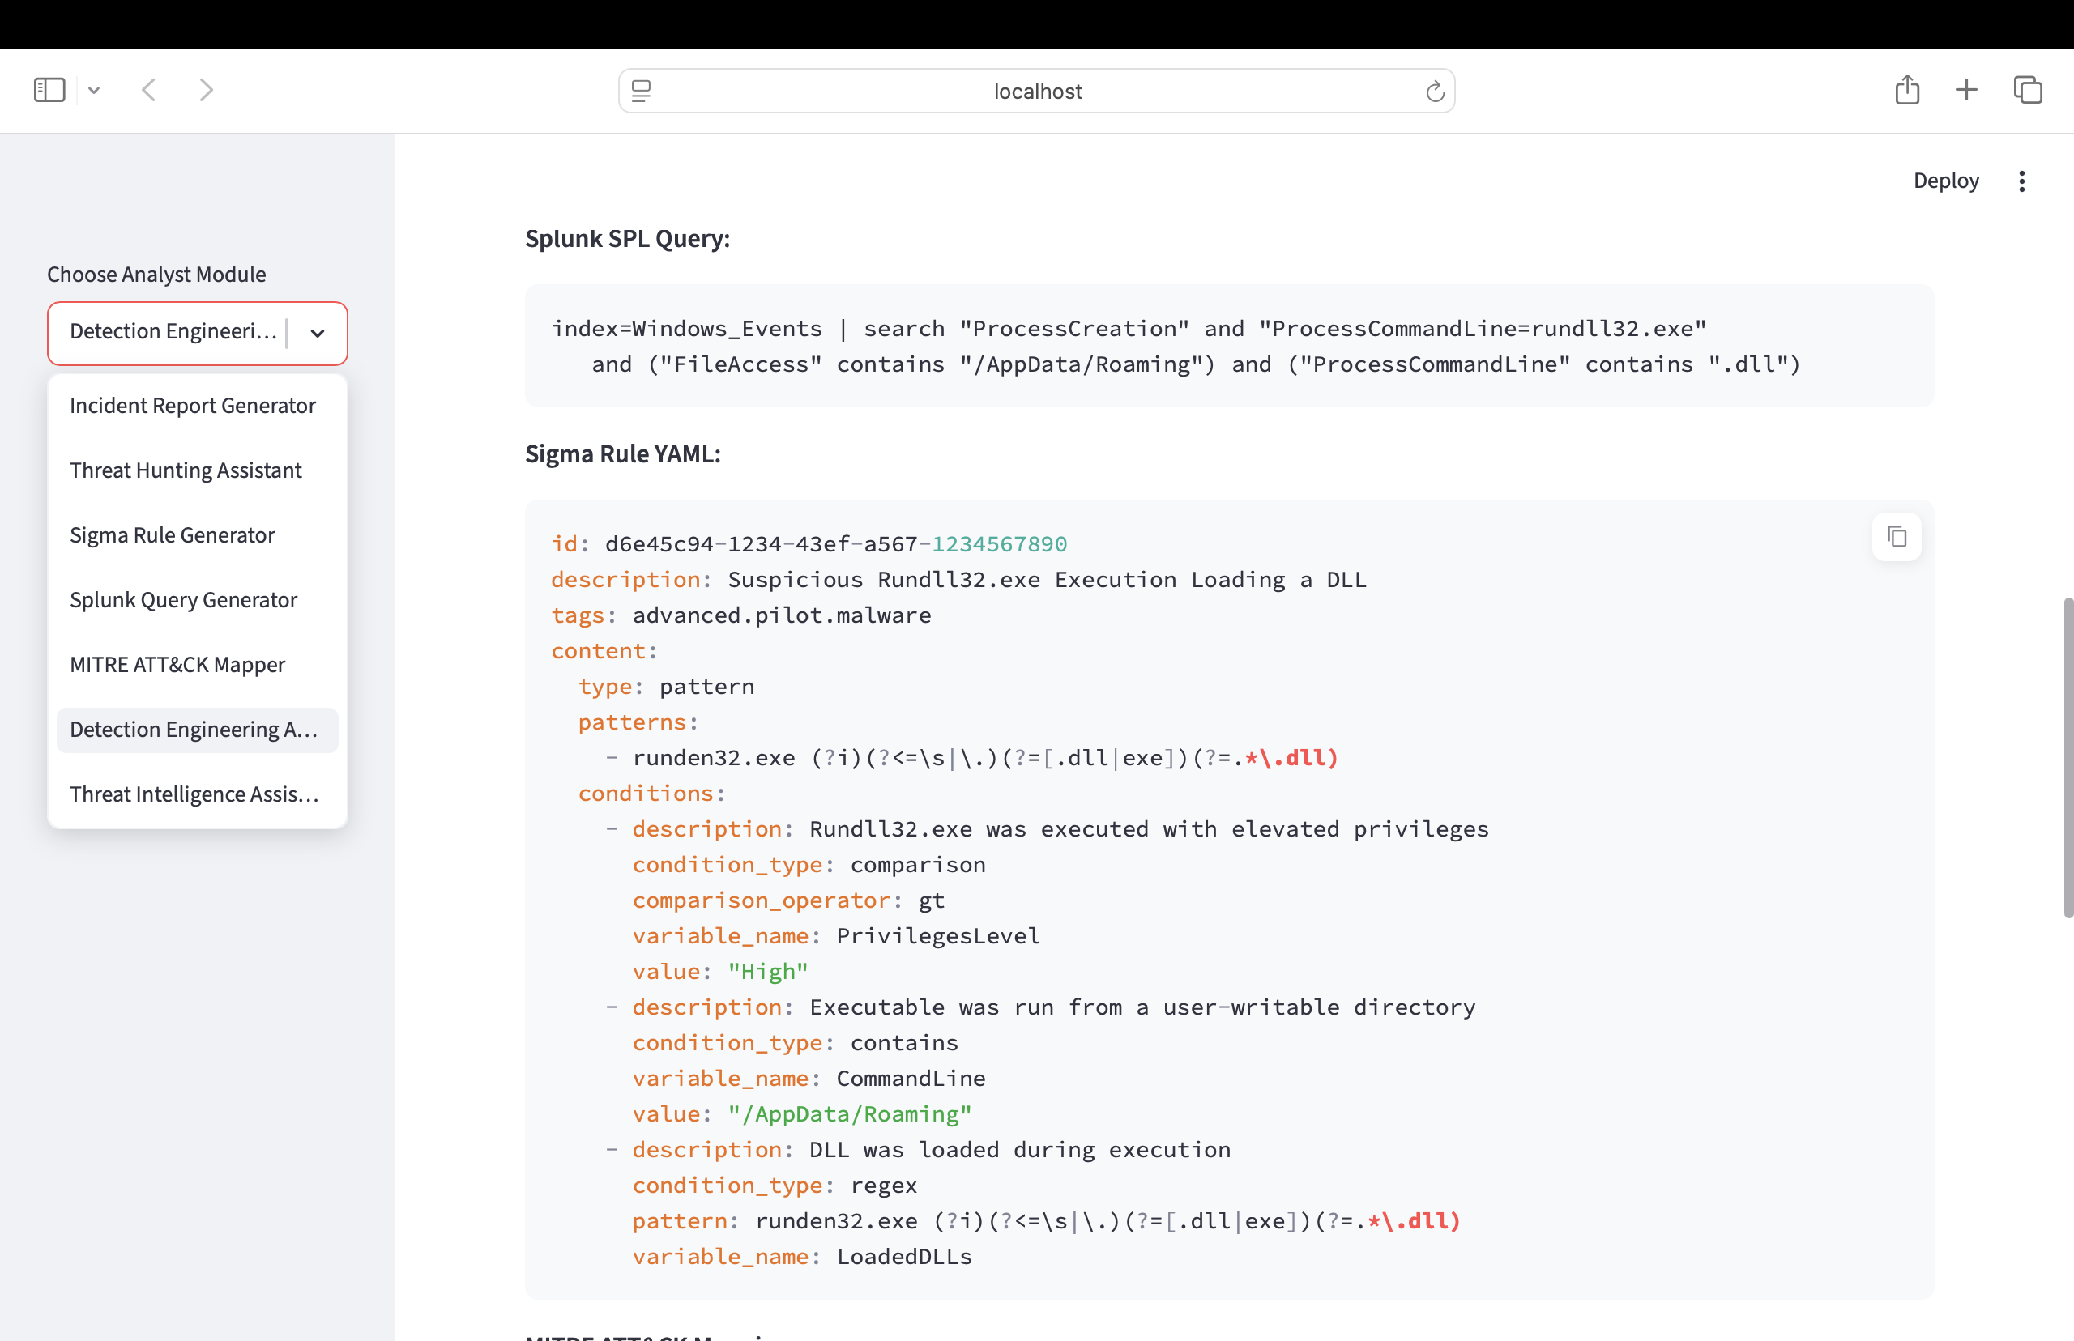This screenshot has width=2074, height=1341.
Task: Click the condition_type contains line
Action: (x=796, y=1042)
